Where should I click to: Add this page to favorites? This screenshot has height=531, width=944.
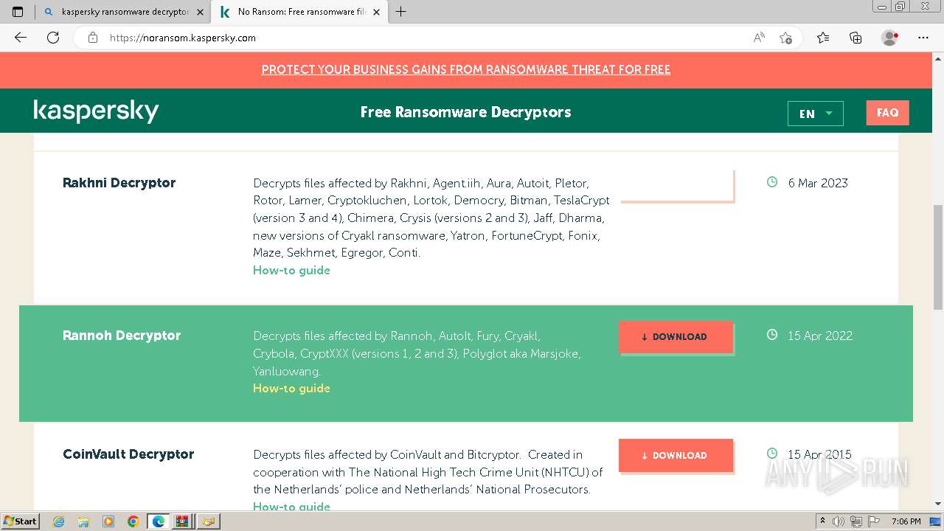click(x=785, y=38)
